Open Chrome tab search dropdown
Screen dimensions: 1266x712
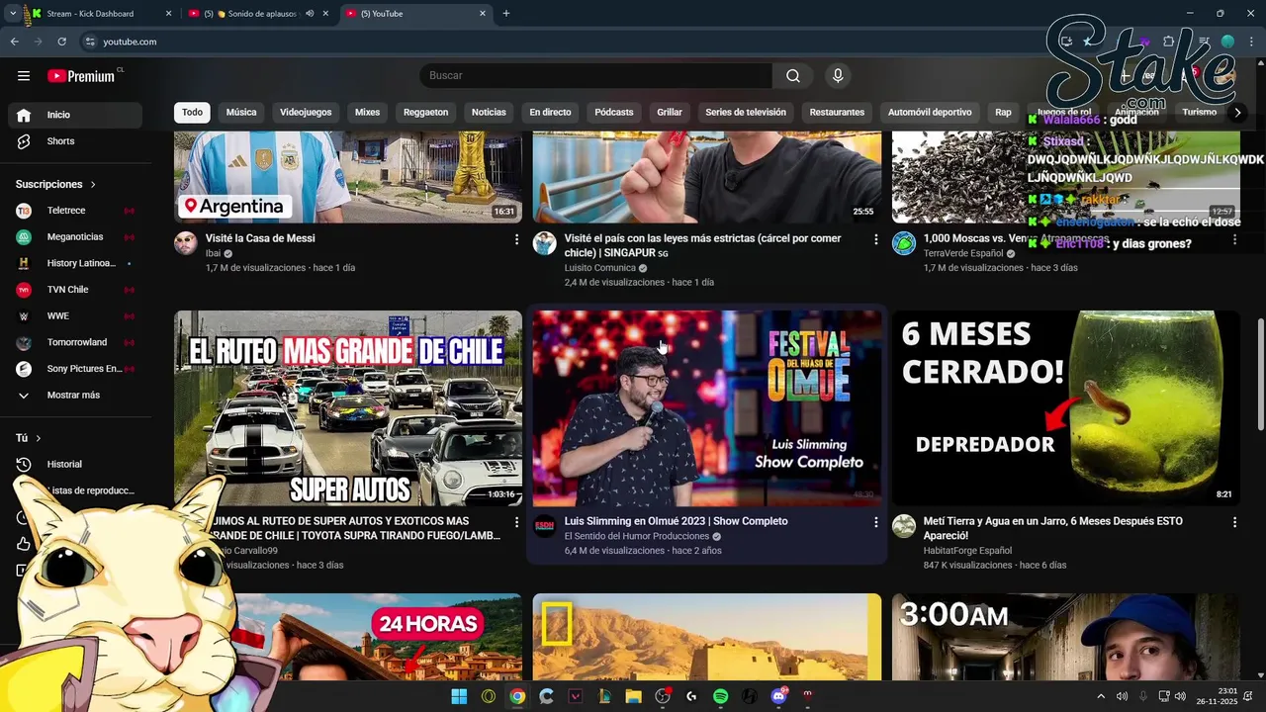click(x=12, y=14)
